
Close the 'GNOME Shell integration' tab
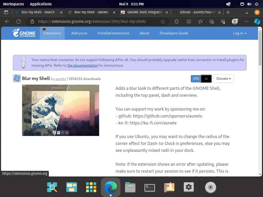click(x=167, y=12)
